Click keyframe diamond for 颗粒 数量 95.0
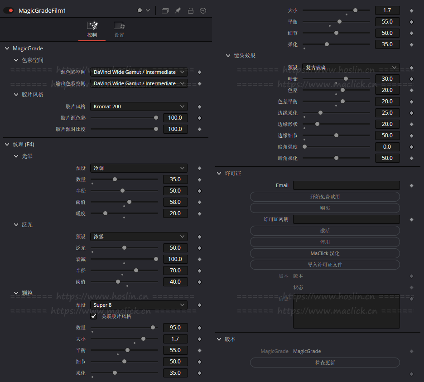The image size is (424, 382). tap(200, 328)
